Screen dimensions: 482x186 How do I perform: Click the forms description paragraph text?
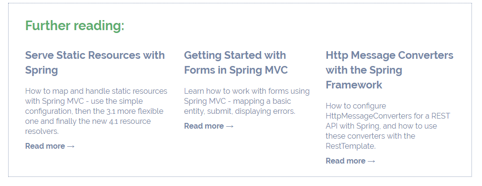click(247, 101)
